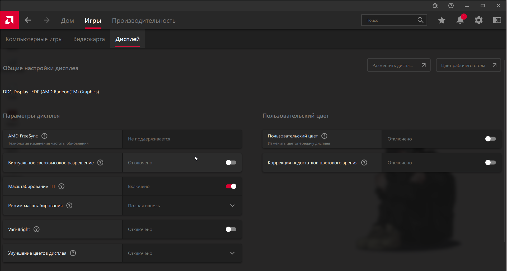Click the vertical scrollbar on right
507x271 pixels.
click(504, 151)
